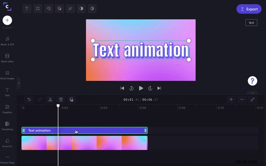Zoom in the timeline with plus

(231, 100)
